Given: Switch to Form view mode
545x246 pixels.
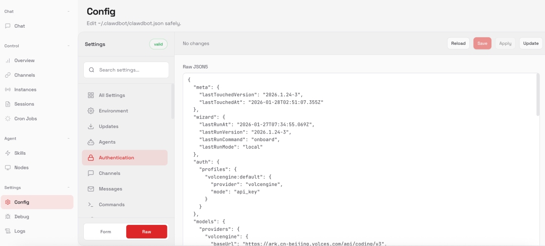Looking at the screenshot, I should (x=105, y=232).
